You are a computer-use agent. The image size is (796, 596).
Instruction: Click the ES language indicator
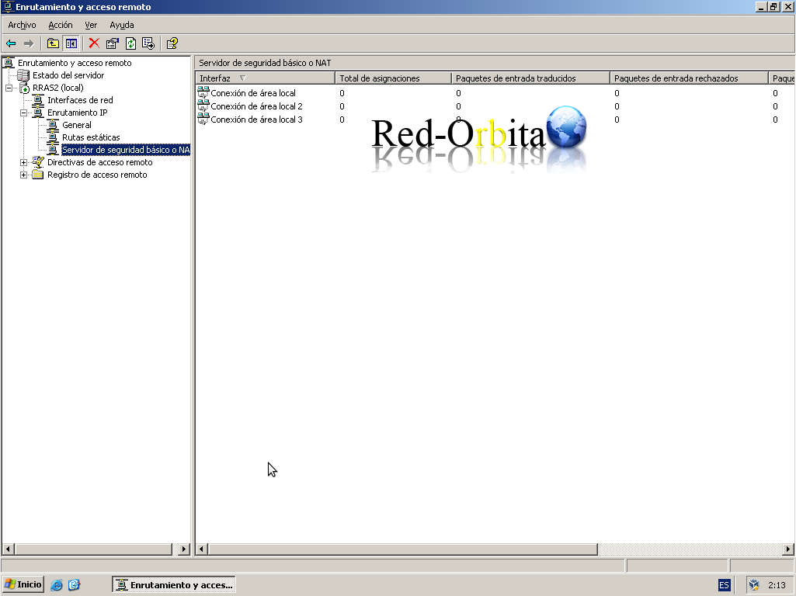(724, 585)
